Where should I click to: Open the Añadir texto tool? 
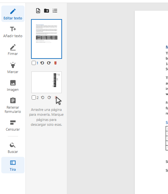[x=13, y=32]
